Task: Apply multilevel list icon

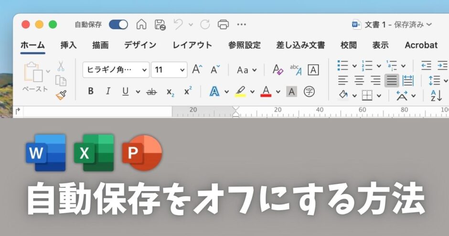Action: [392, 65]
